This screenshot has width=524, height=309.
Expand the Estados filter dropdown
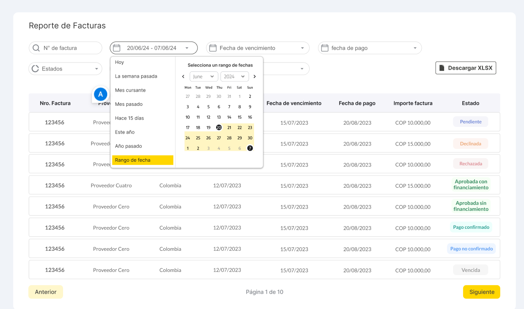coord(96,69)
